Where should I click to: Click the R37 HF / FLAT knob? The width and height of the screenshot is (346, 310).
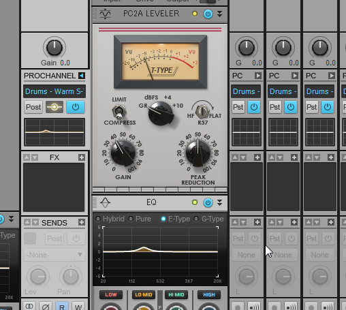[202, 111]
